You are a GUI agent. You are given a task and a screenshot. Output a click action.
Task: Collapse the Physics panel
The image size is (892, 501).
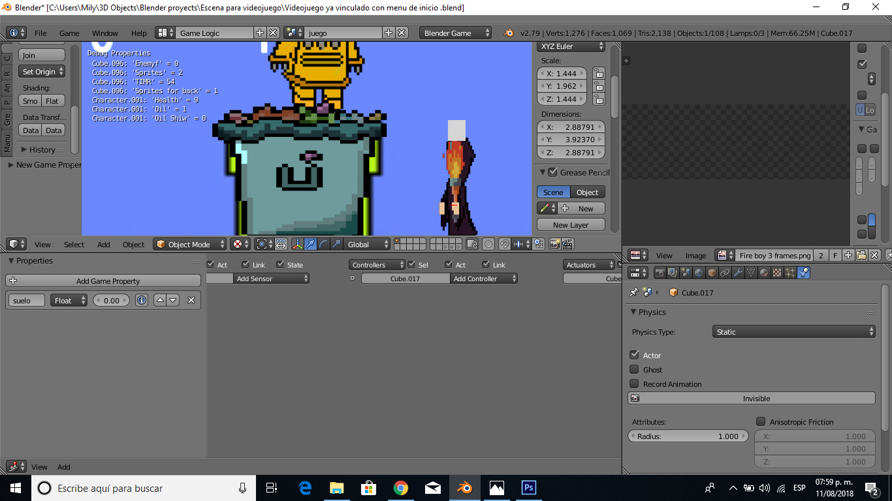(633, 312)
